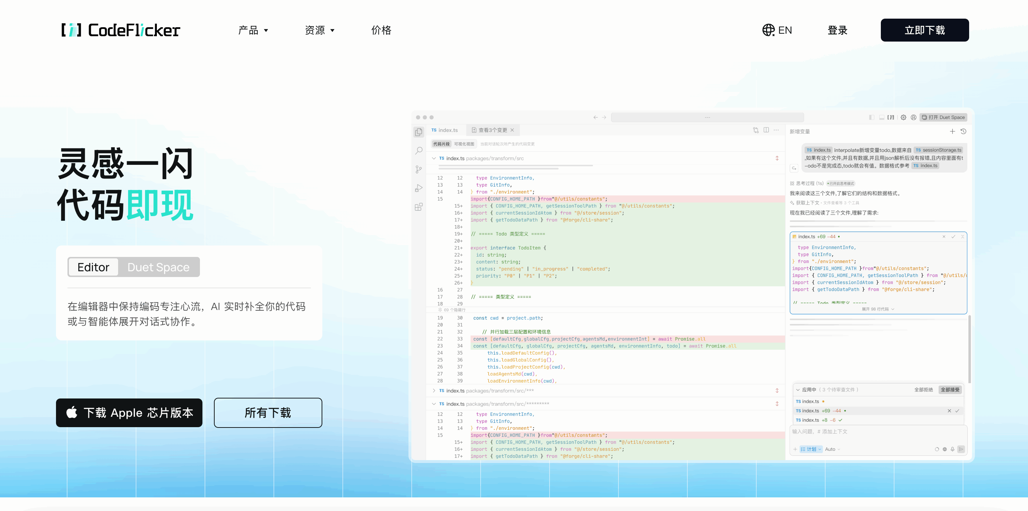Expand the 69 个隐藏行 hidden lines
1028x511 pixels.
[452, 310]
